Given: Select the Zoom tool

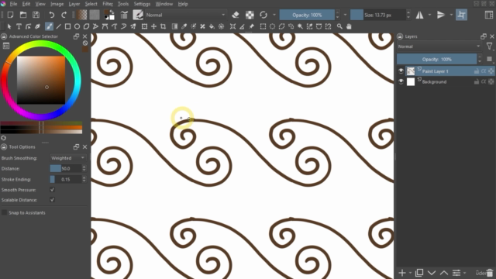Looking at the screenshot, I should pos(339,26).
